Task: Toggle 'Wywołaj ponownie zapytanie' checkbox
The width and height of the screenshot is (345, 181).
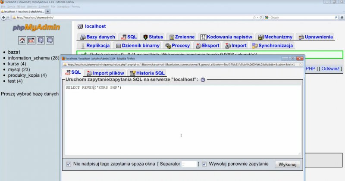Action: coord(204,164)
